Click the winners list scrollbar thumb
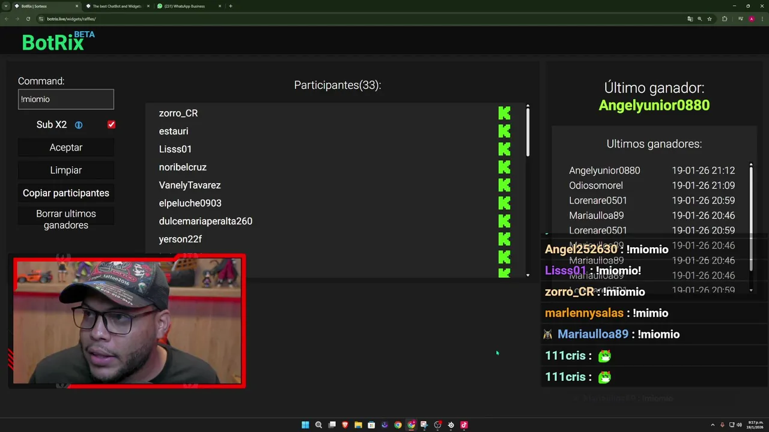 point(751,219)
